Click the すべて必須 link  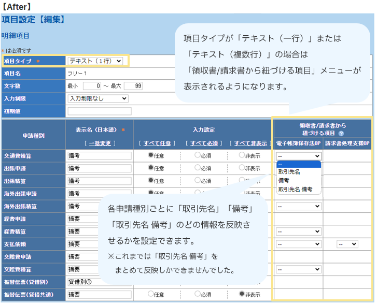point(202,143)
